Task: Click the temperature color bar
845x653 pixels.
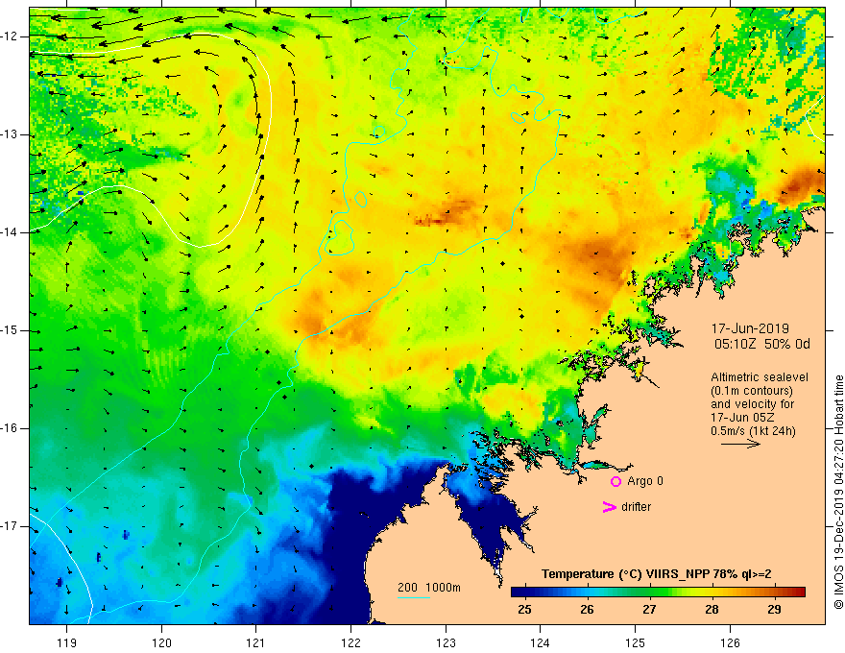Action: (658, 593)
